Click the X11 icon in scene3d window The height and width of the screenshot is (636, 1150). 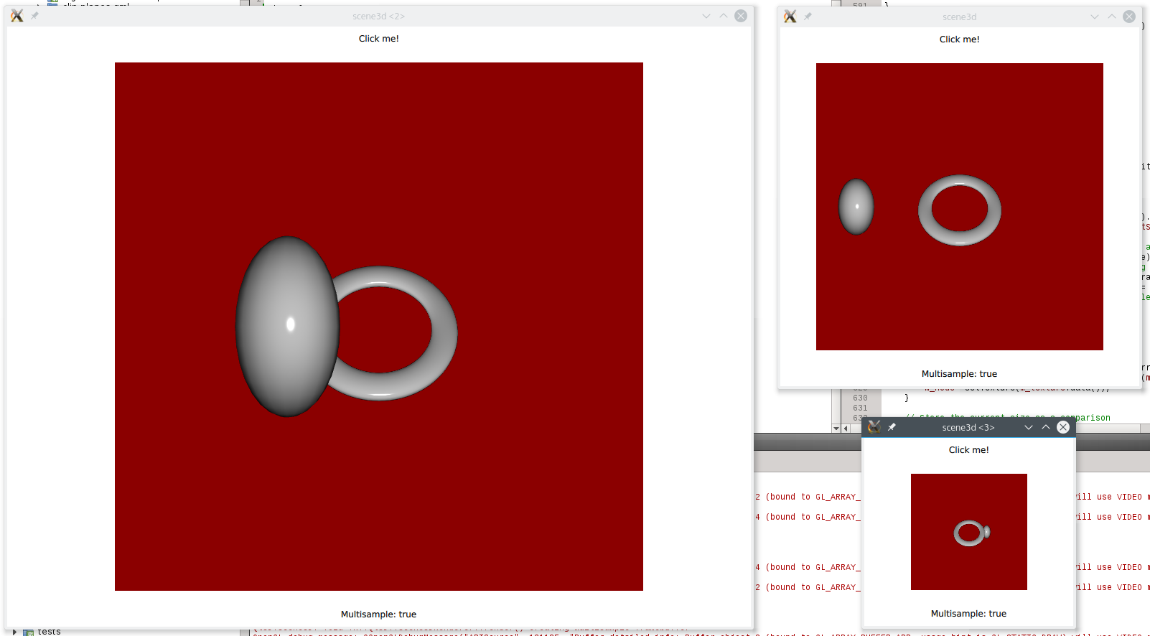point(790,17)
